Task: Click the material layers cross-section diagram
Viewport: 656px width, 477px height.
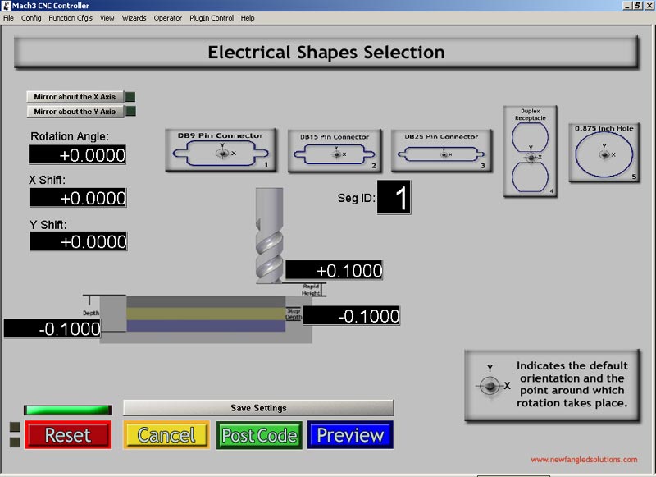Action: pyautogui.click(x=206, y=319)
